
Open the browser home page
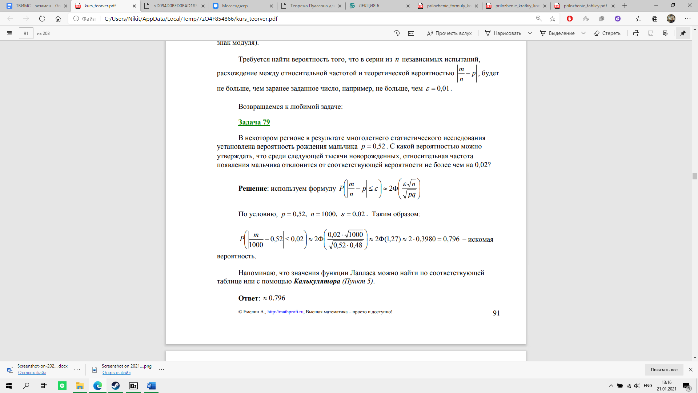click(58, 19)
